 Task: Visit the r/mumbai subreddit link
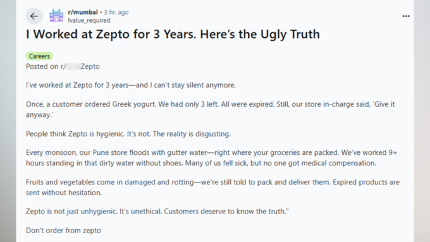point(83,12)
